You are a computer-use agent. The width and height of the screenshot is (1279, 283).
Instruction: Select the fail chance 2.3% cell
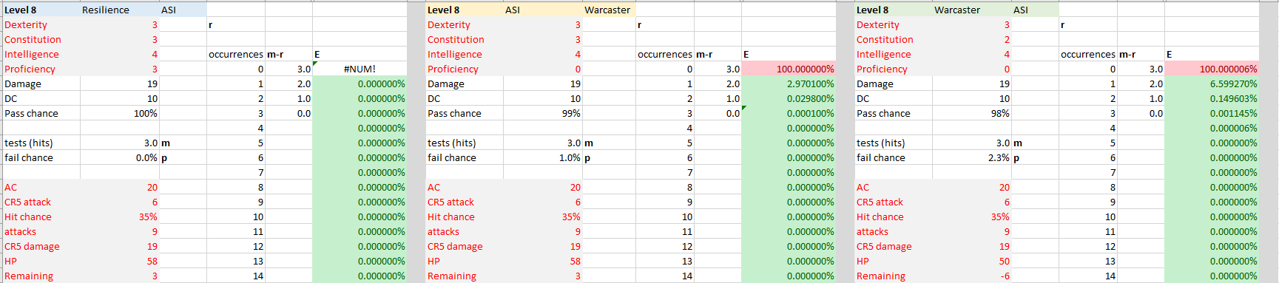972,157
